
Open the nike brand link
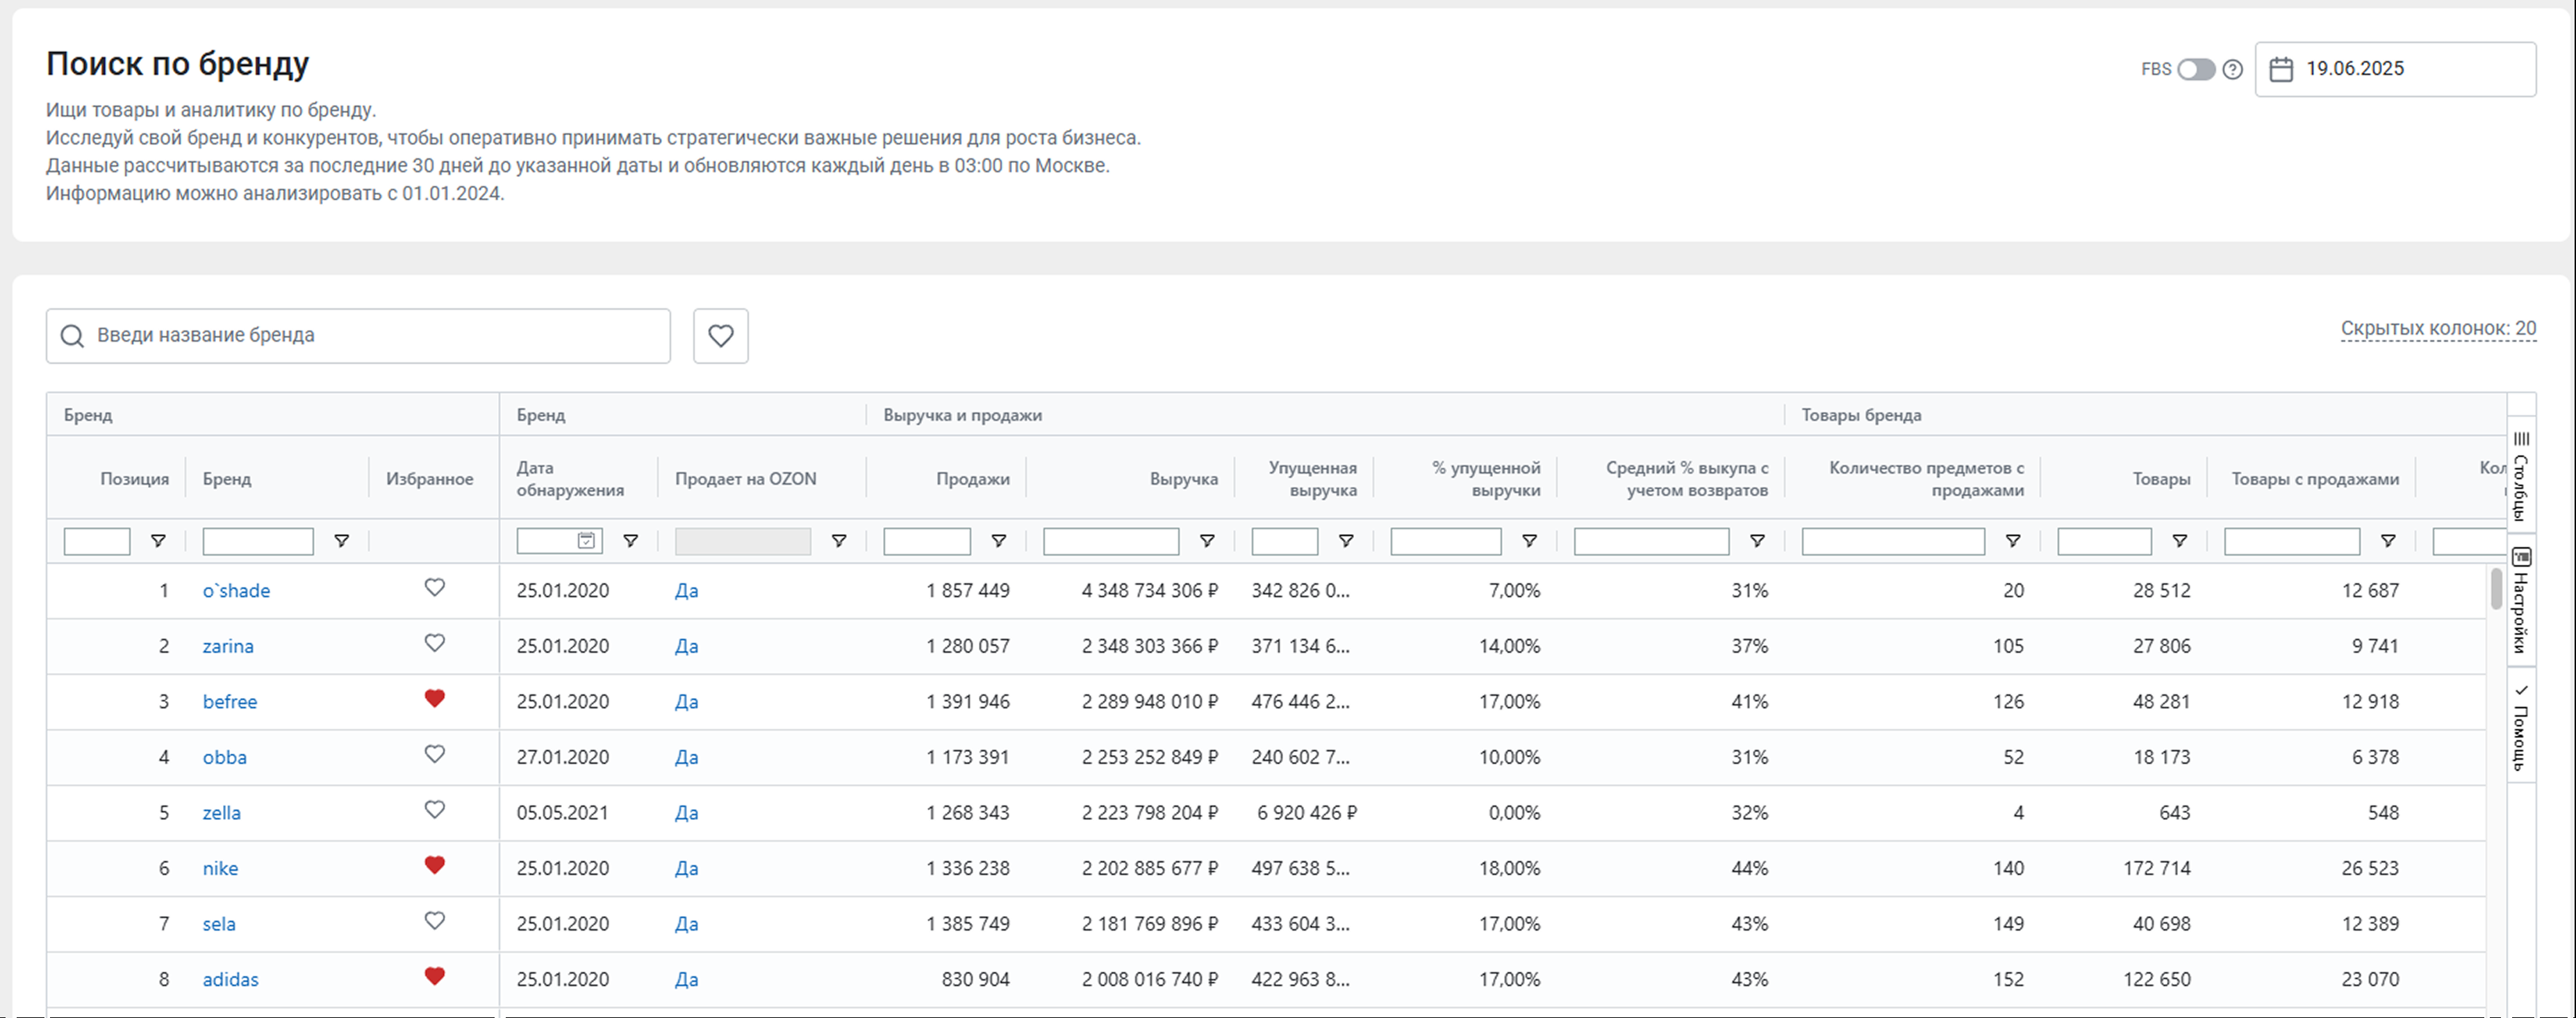(x=220, y=868)
